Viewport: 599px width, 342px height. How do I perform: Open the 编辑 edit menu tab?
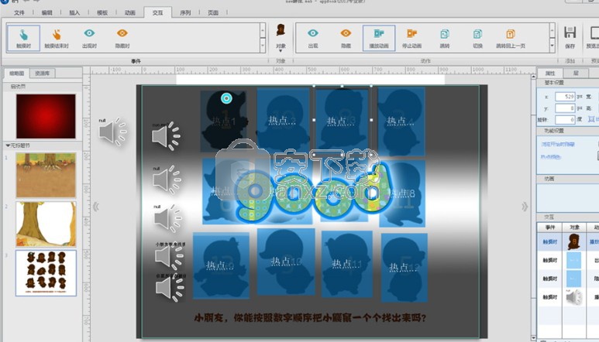pos(46,12)
